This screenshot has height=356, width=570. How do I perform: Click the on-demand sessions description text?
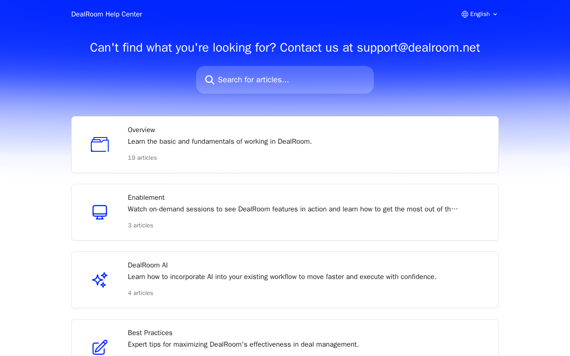click(x=293, y=209)
